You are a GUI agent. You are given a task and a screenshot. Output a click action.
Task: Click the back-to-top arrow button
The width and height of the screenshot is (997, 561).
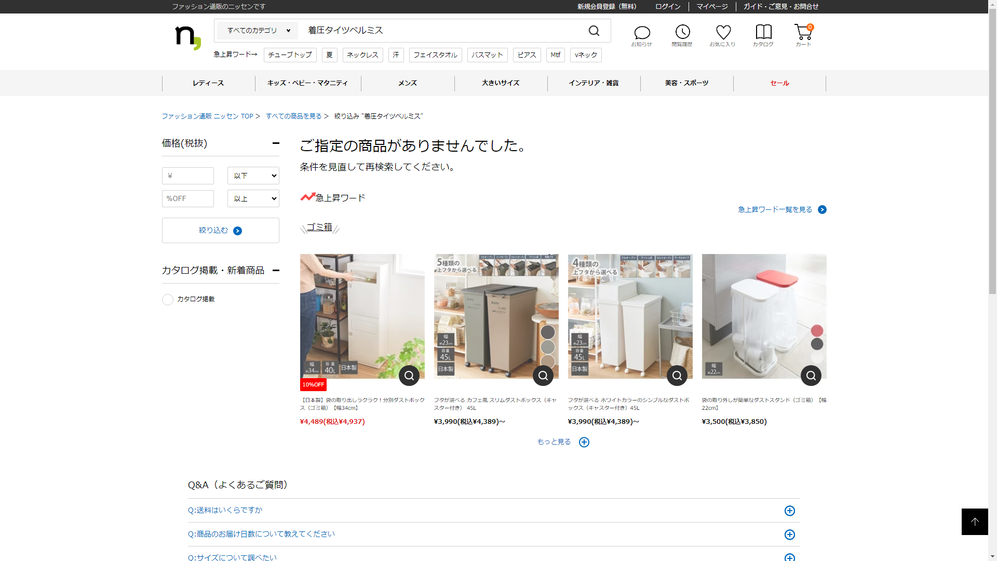tap(975, 522)
